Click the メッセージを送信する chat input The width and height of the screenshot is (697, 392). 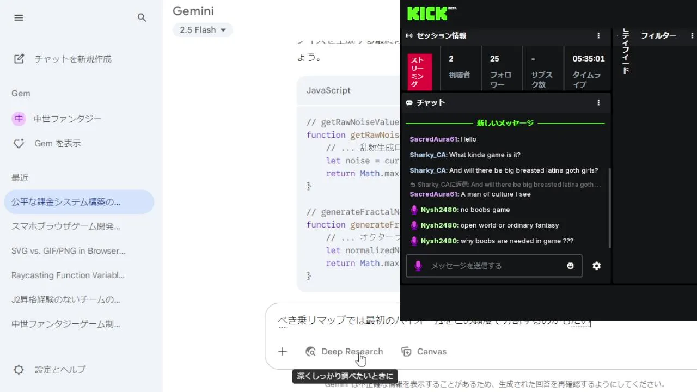(x=494, y=266)
